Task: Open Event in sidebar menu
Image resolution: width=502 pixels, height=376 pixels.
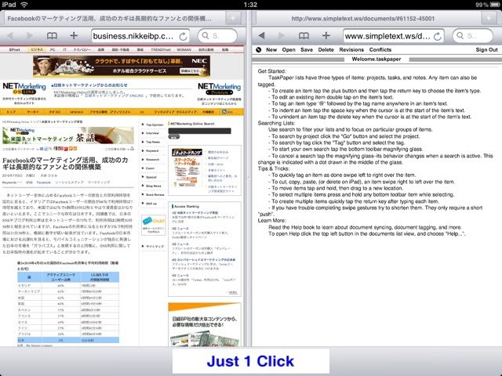Action: [148, 168]
